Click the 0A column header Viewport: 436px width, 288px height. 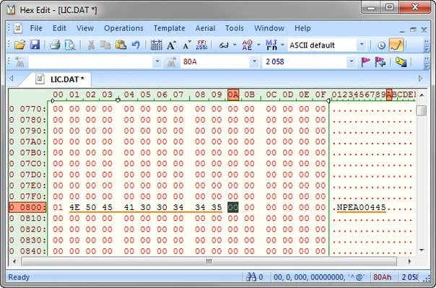click(x=233, y=95)
